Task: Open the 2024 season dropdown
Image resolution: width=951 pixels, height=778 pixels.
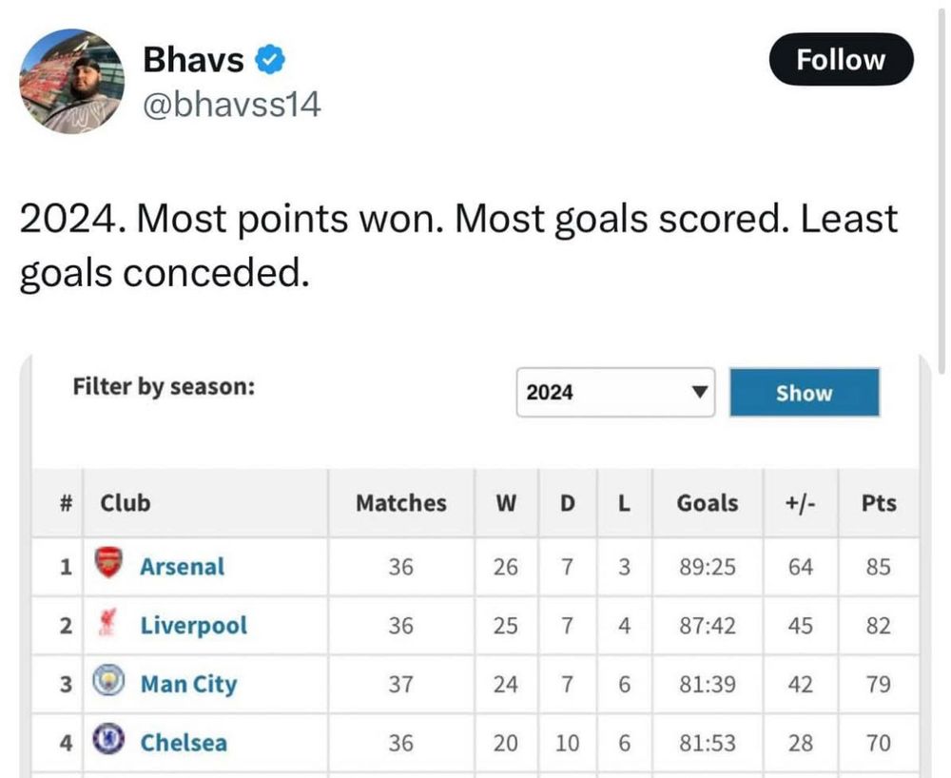Action: (615, 392)
